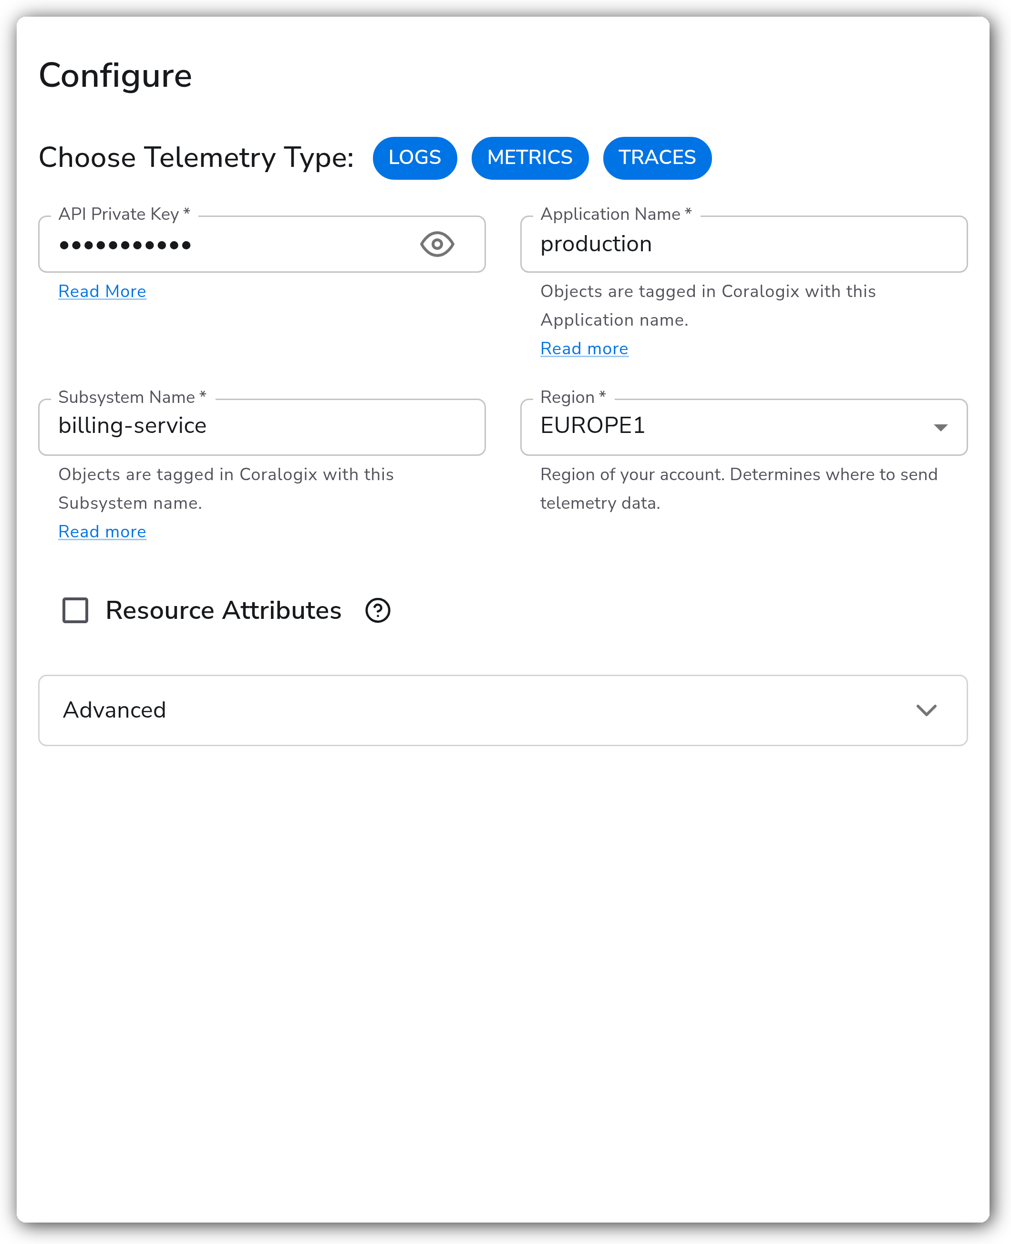Tick the Resource Attributes checkbox
Image resolution: width=1011 pixels, height=1244 pixels.
[75, 611]
